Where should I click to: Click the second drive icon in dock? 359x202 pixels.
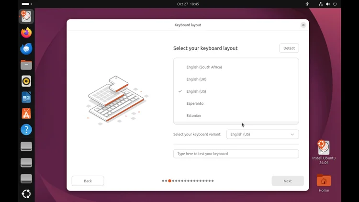[x=26, y=162]
